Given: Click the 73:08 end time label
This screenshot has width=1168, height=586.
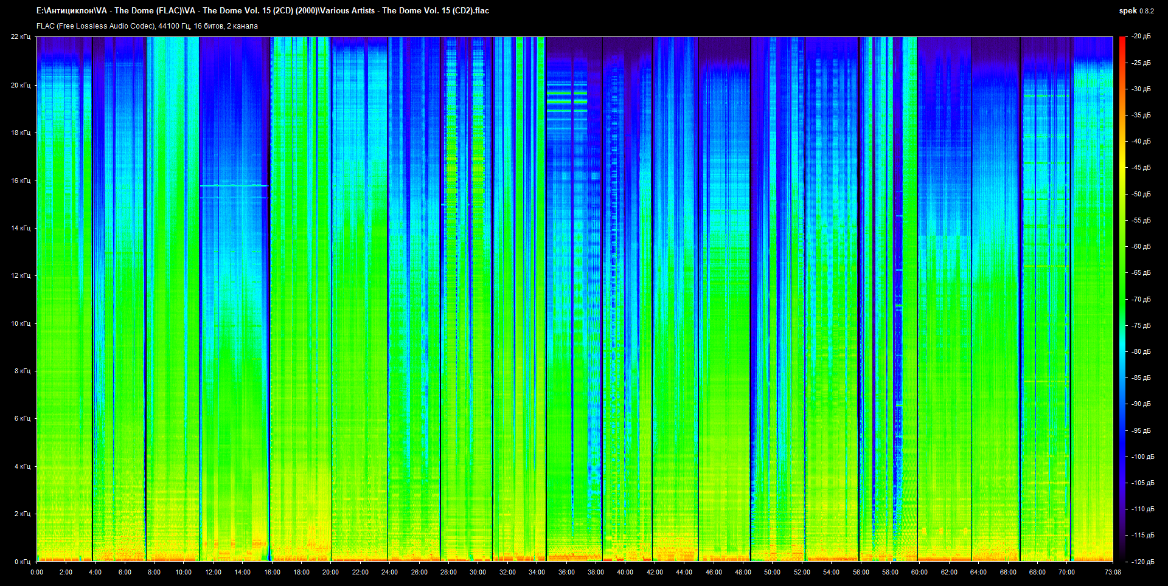Looking at the screenshot, I should (1113, 572).
